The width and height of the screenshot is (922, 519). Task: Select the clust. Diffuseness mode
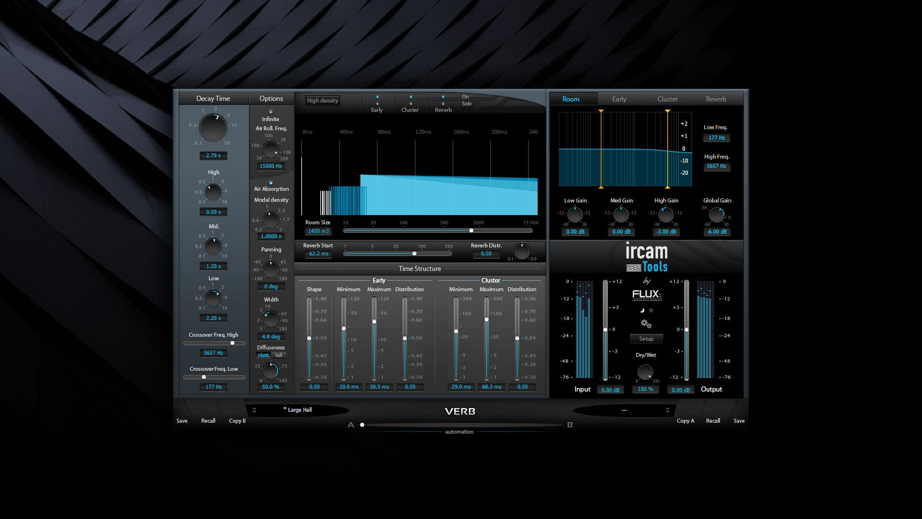(x=263, y=355)
